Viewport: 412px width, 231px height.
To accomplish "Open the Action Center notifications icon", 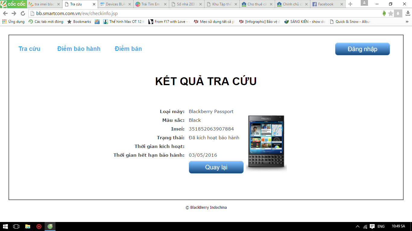I will tap(372, 226).
